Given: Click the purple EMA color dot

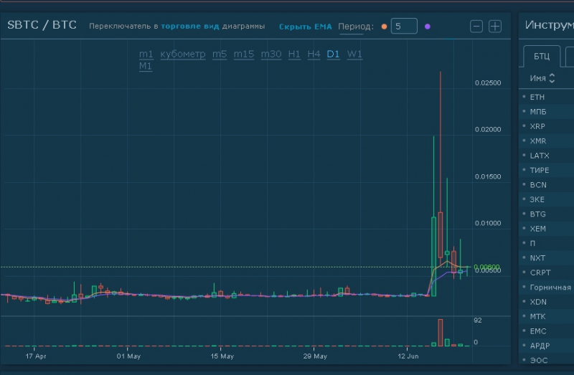Looking at the screenshot, I should pyautogui.click(x=427, y=27).
